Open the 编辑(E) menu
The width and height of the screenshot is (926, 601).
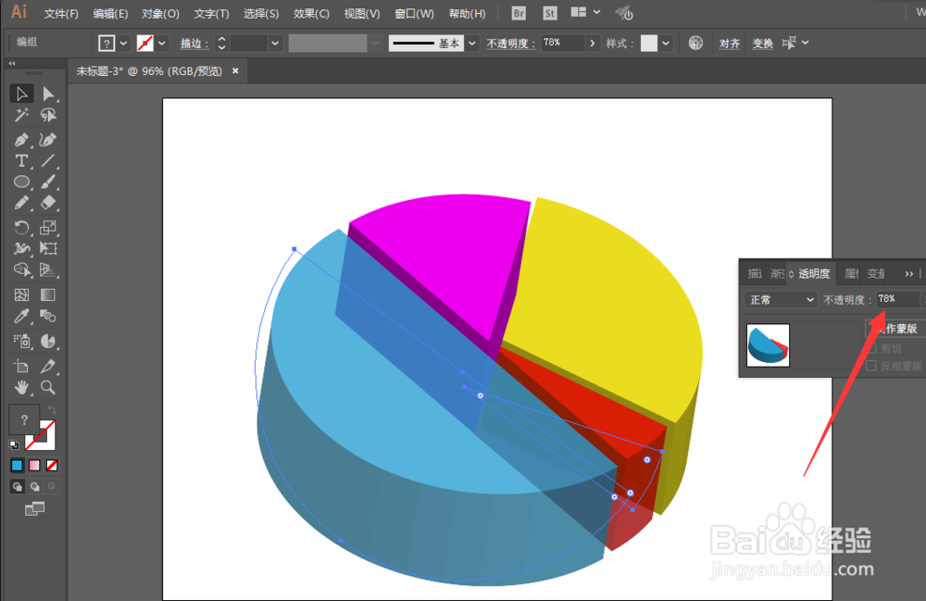(x=110, y=14)
